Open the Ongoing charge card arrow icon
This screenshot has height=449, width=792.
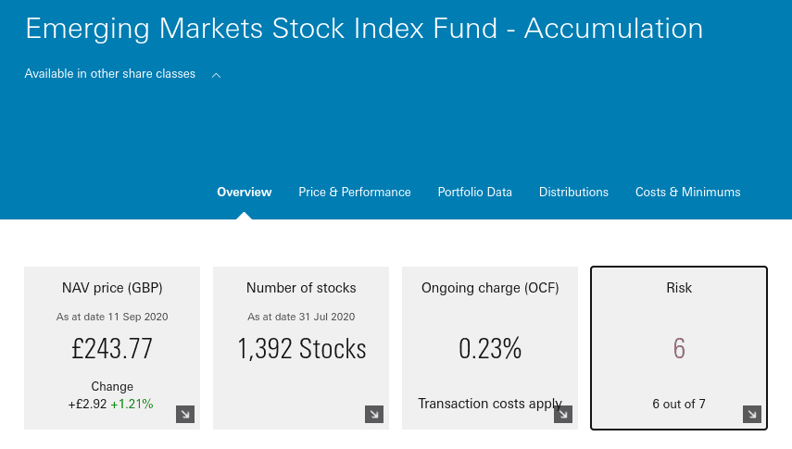563,414
